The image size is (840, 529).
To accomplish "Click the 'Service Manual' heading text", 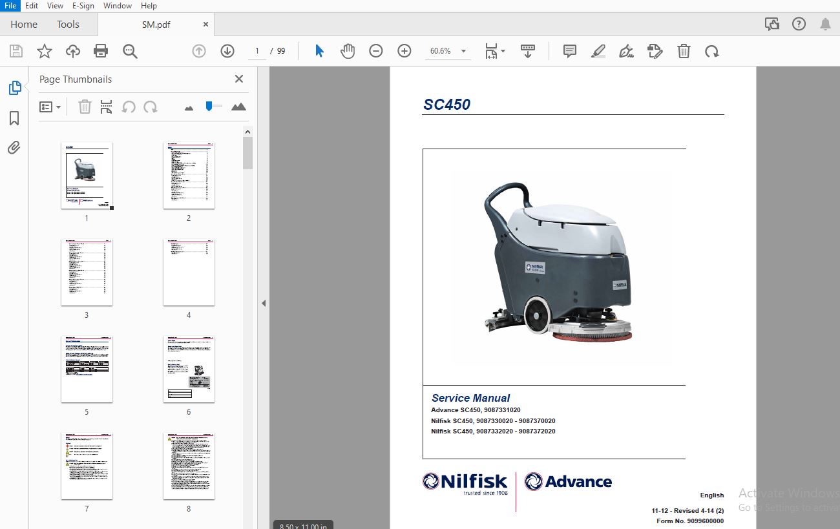I will point(470,398).
